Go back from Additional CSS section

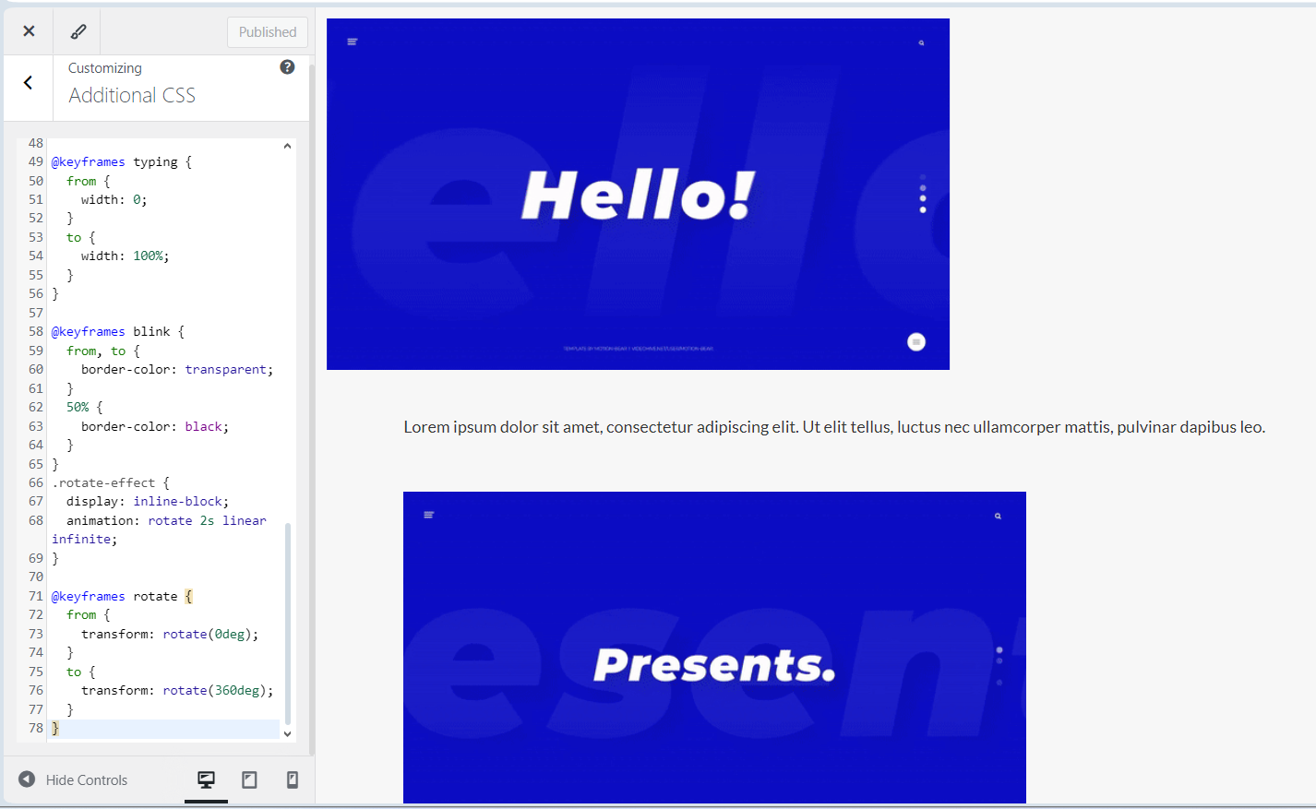pos(29,83)
